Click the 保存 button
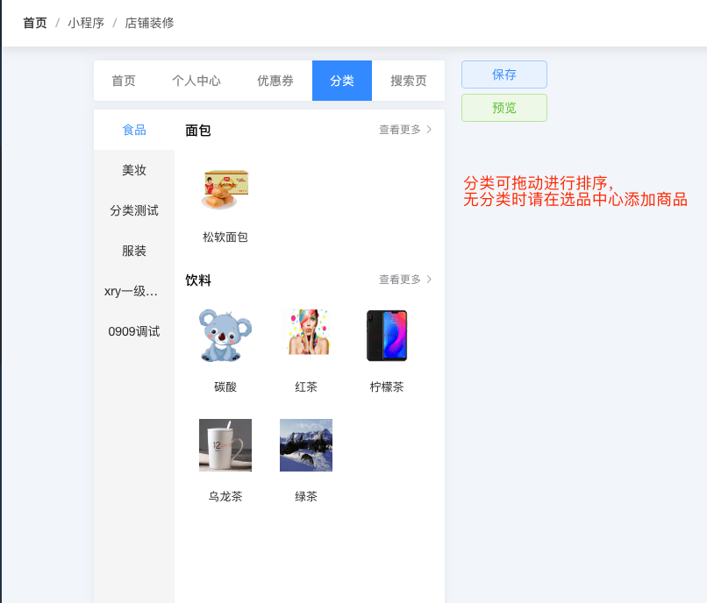This screenshot has height=603, width=707. 504,74
